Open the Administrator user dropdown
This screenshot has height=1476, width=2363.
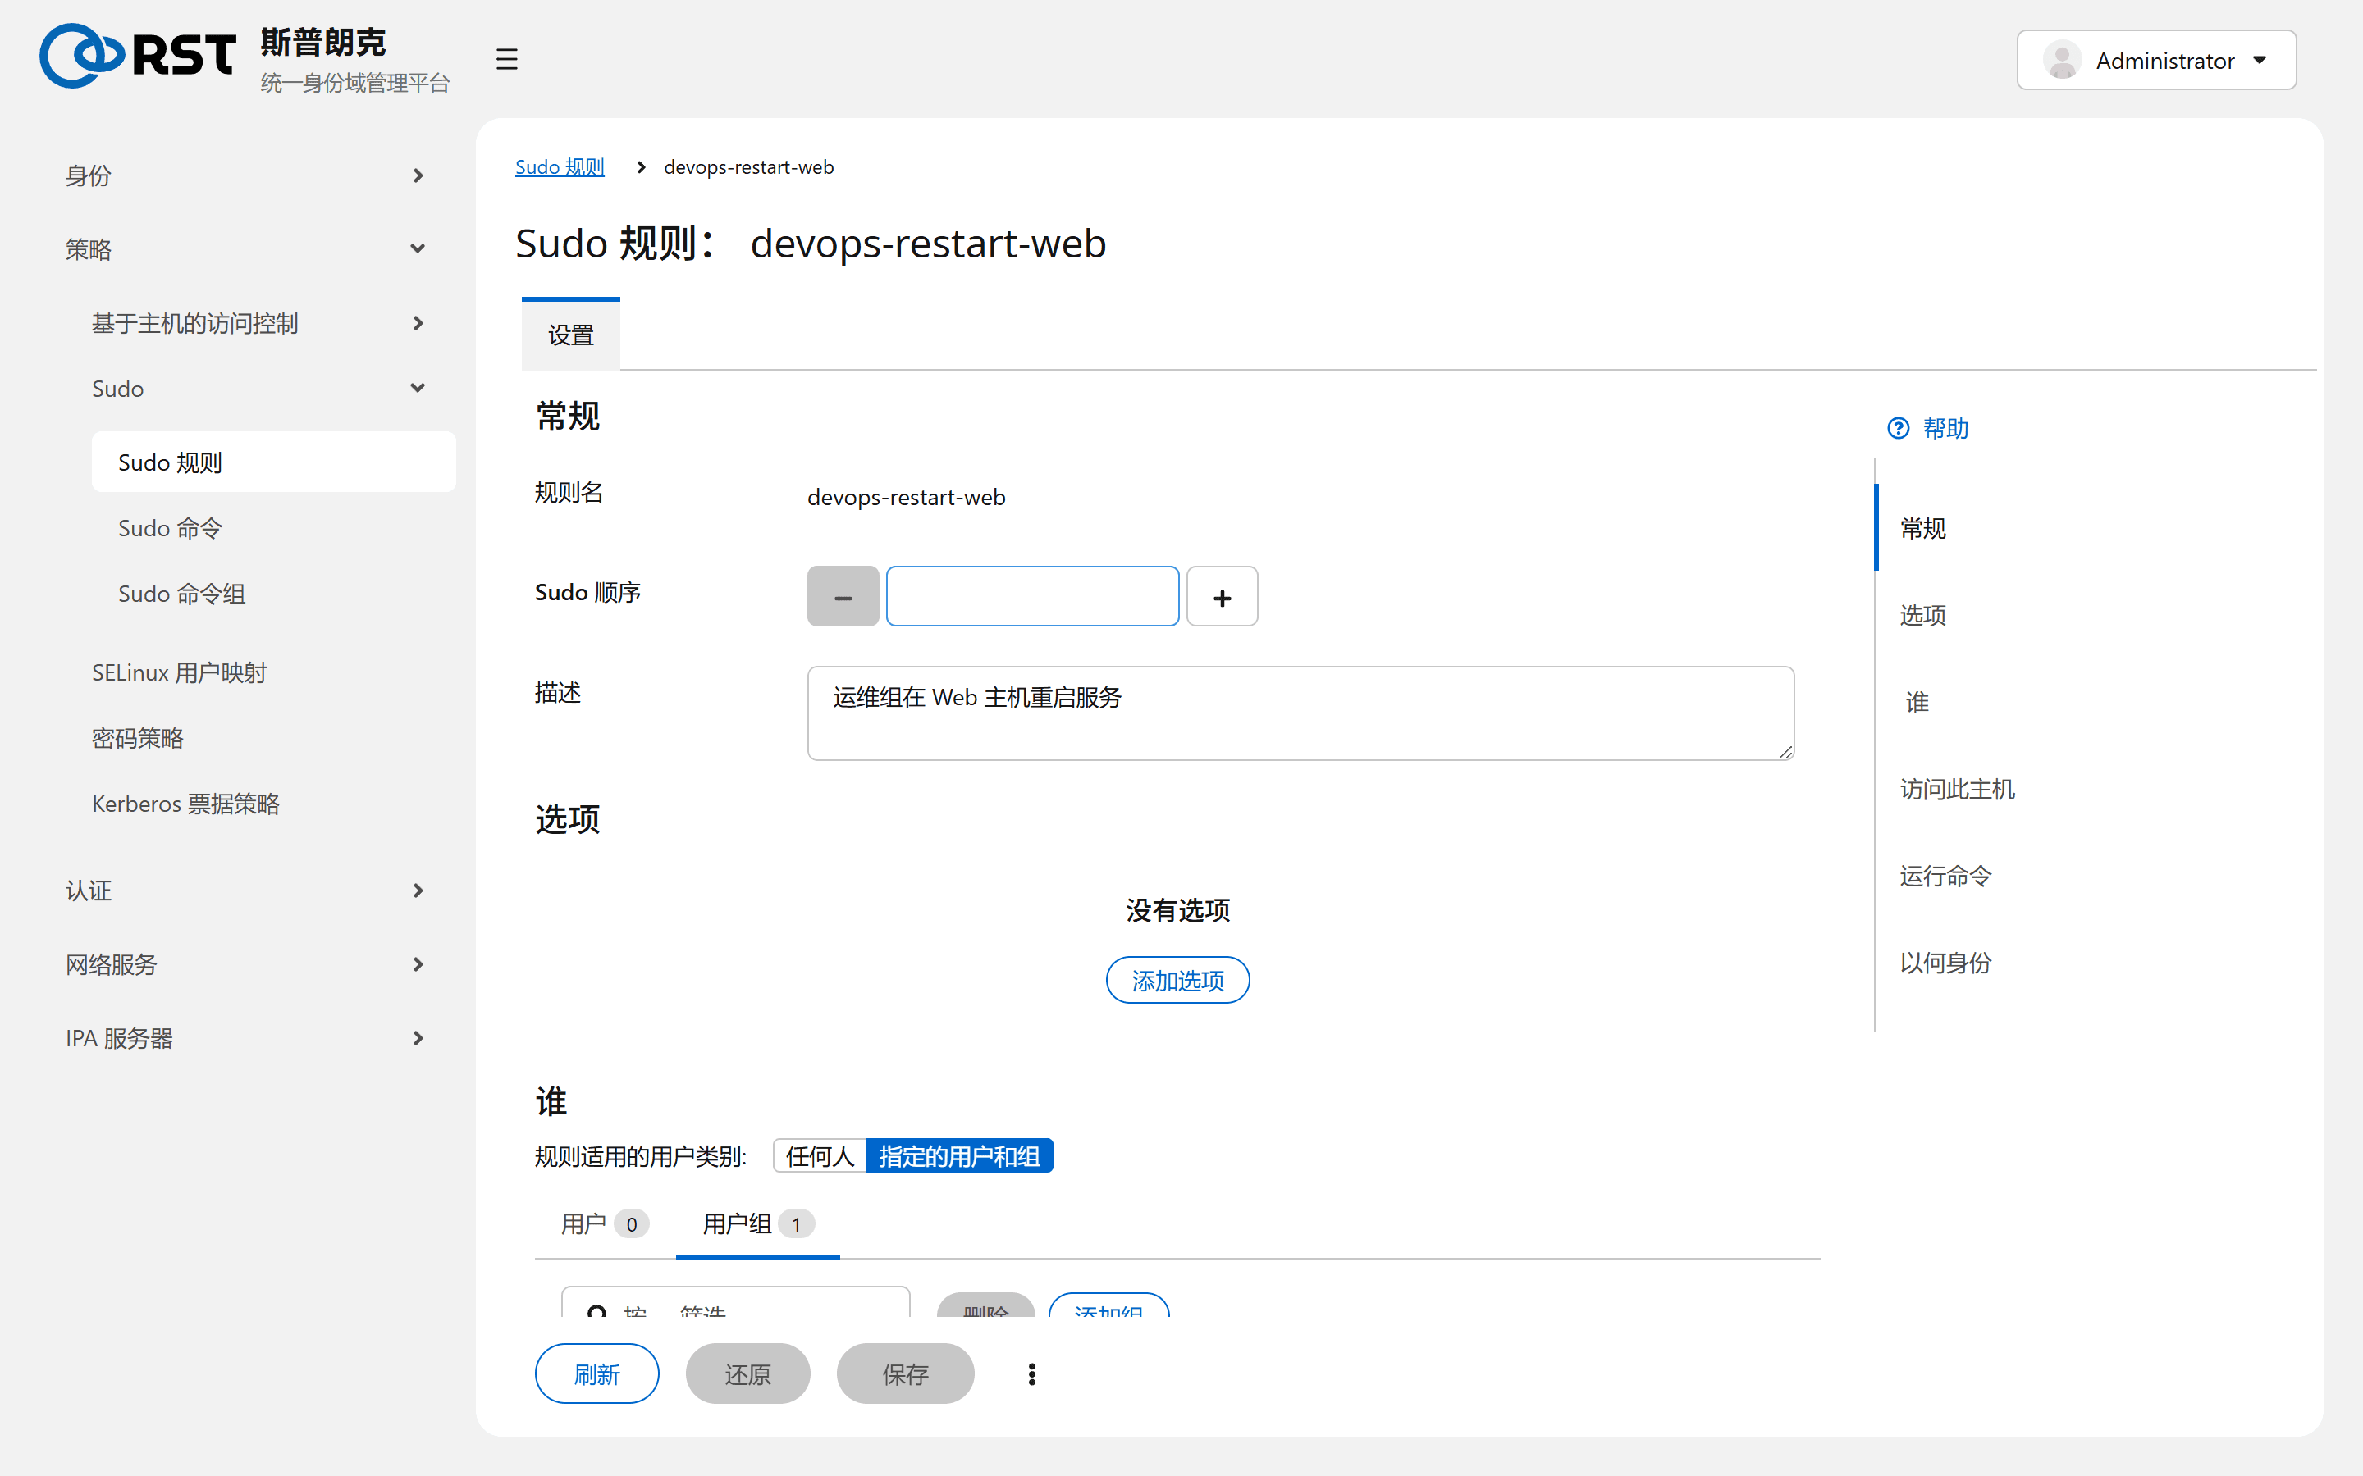tap(2156, 61)
